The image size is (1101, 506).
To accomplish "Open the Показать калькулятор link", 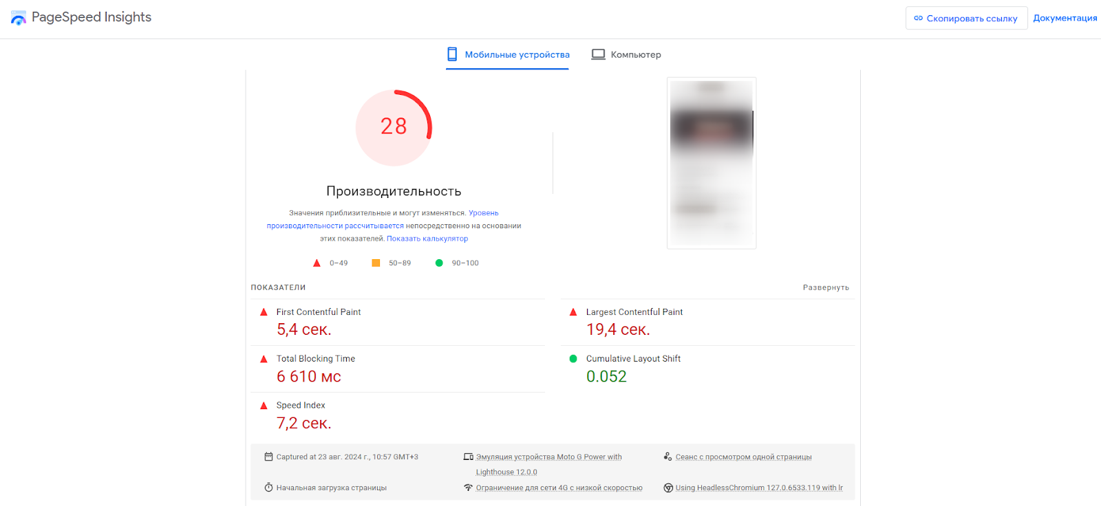I will (427, 239).
